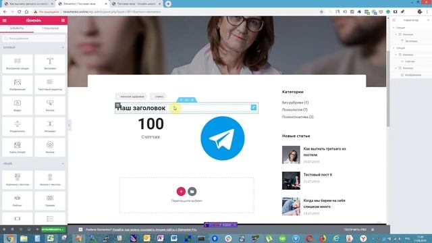Click the Preview eye icon in footer

(x=37, y=230)
